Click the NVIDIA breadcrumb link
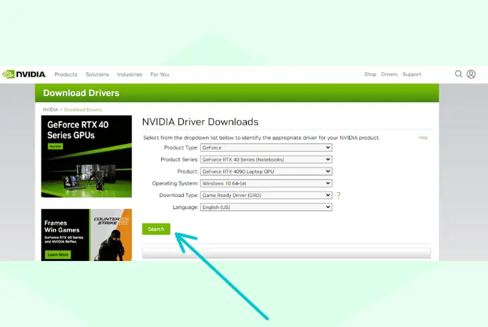This screenshot has width=488, height=327. pyautogui.click(x=50, y=109)
